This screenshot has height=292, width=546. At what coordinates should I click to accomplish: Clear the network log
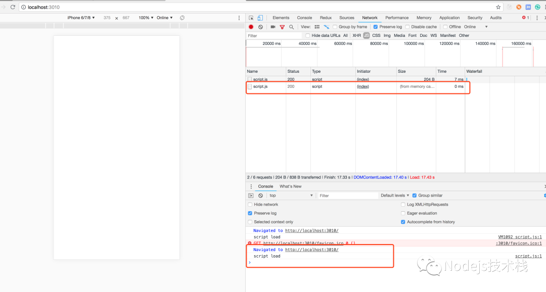[260, 27]
